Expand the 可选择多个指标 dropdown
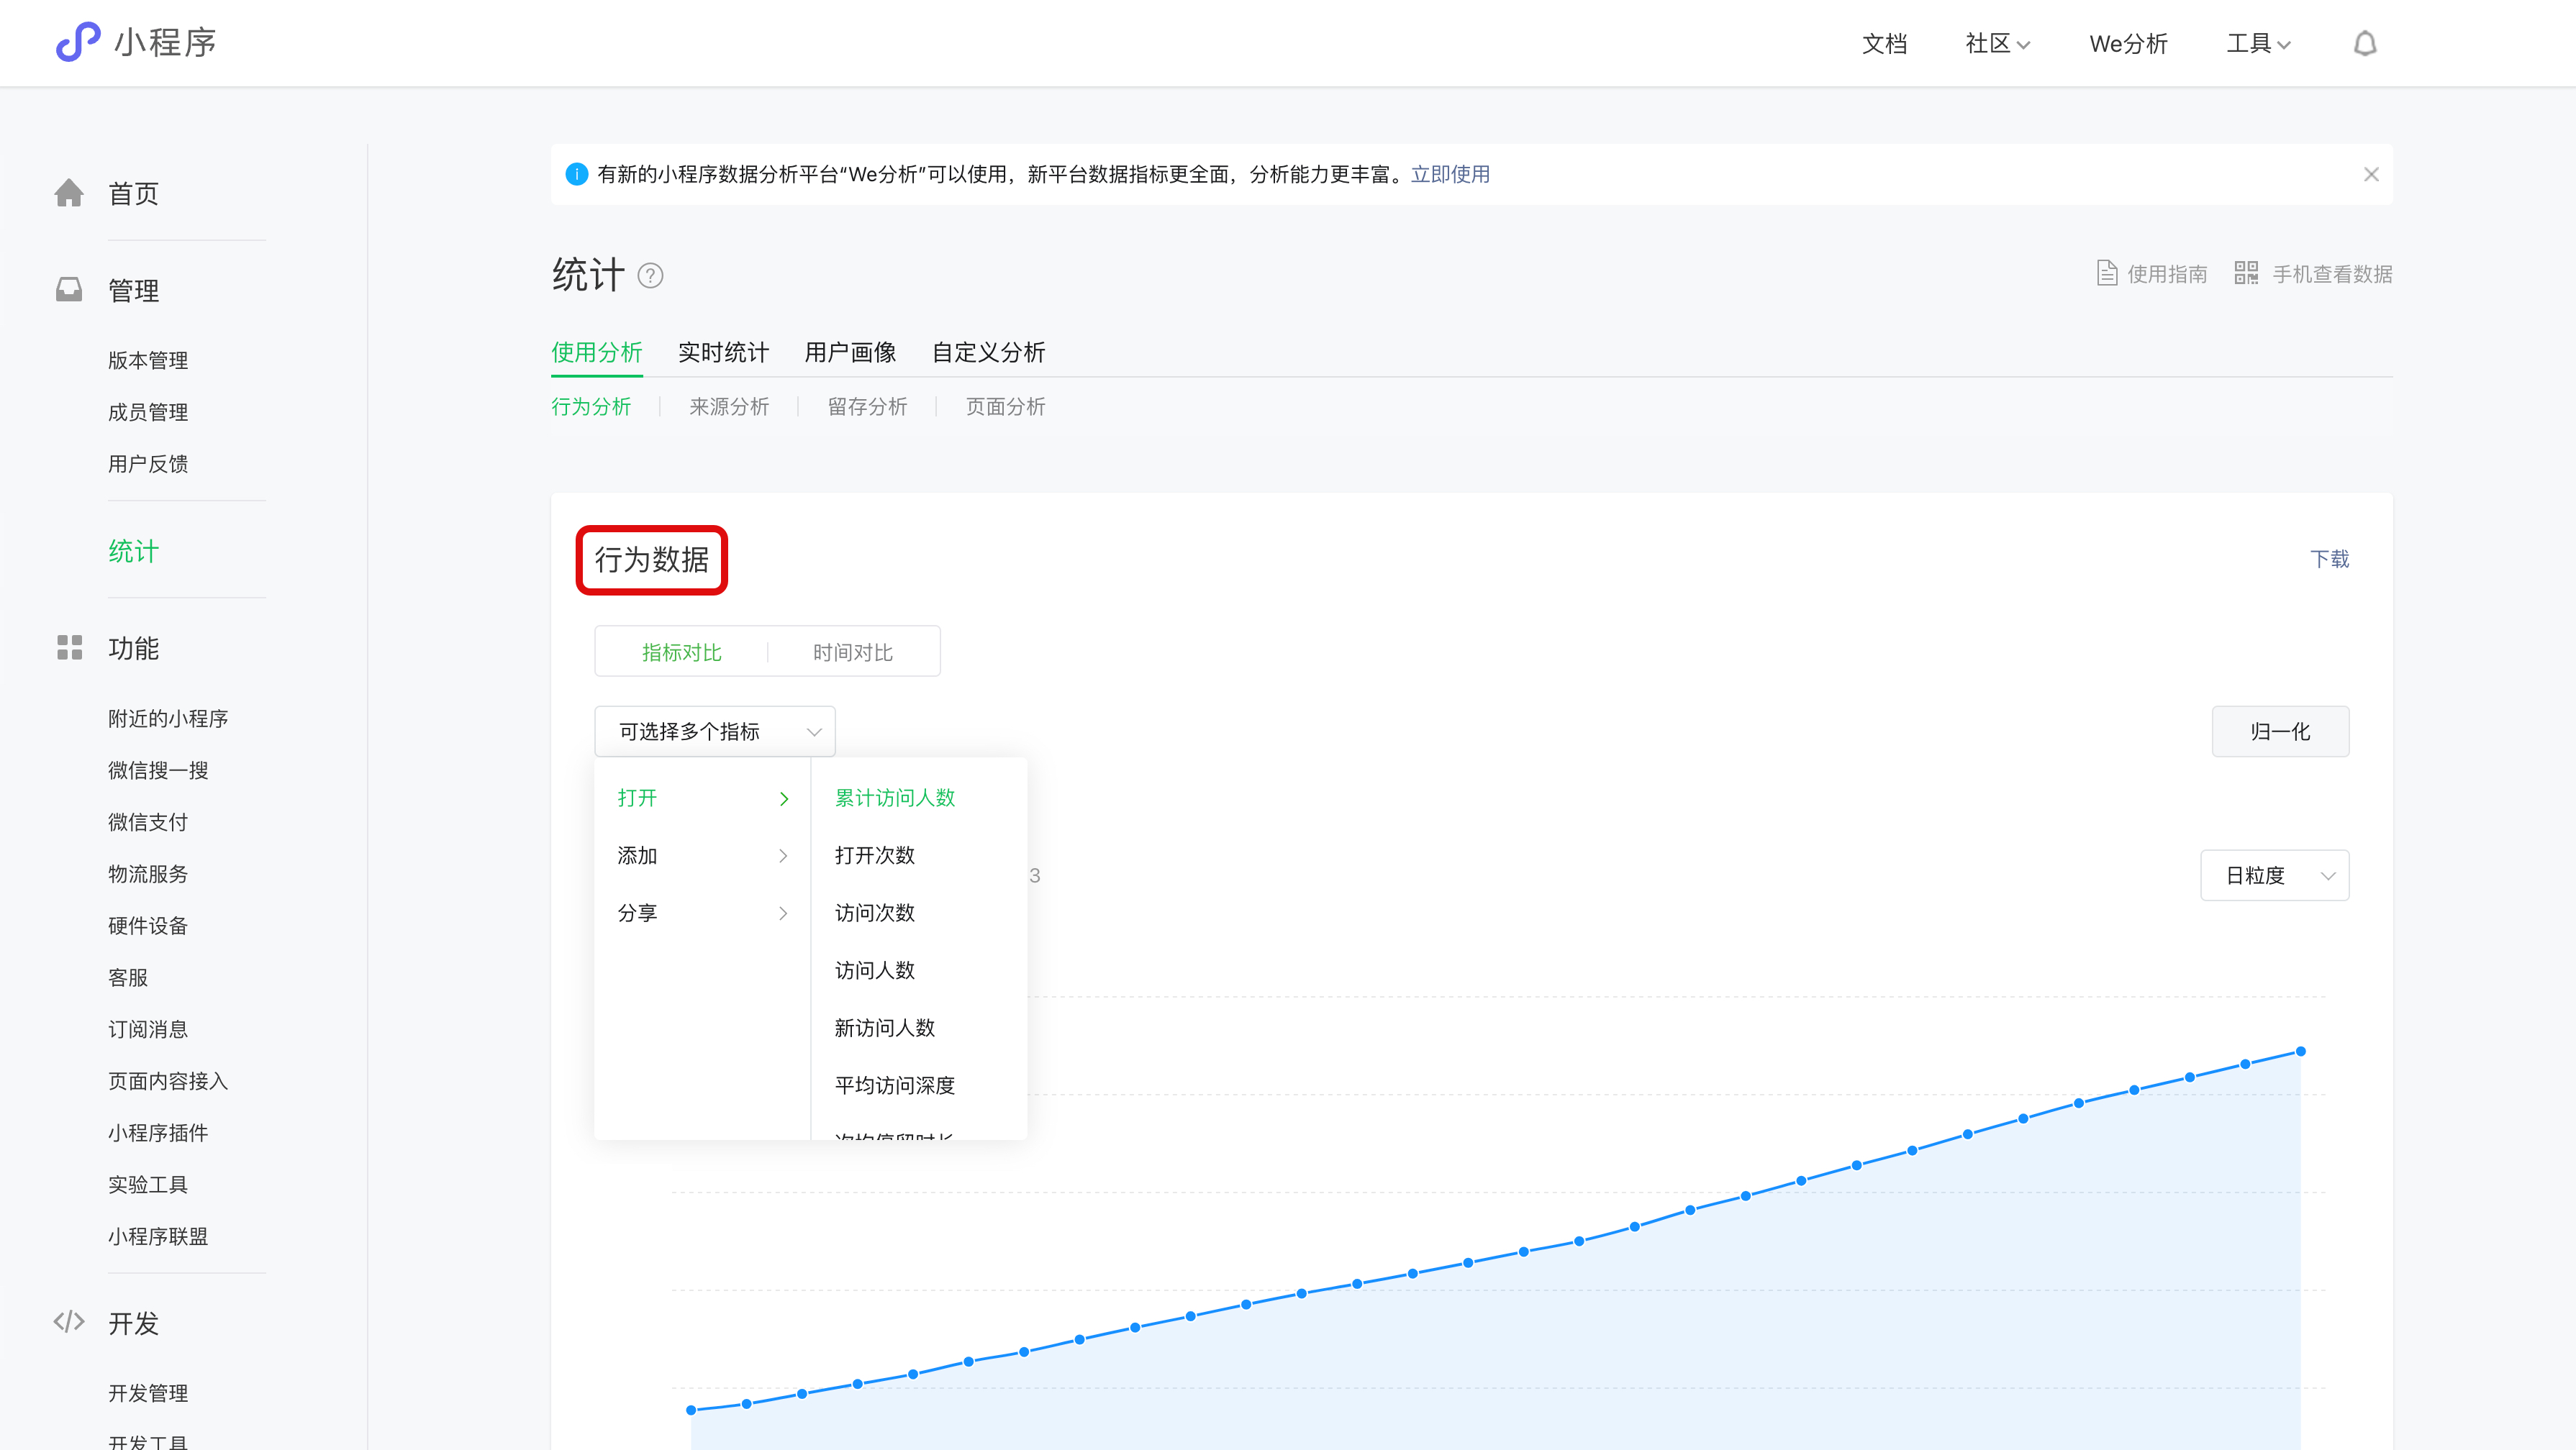This screenshot has height=1450, width=2576. [x=714, y=731]
